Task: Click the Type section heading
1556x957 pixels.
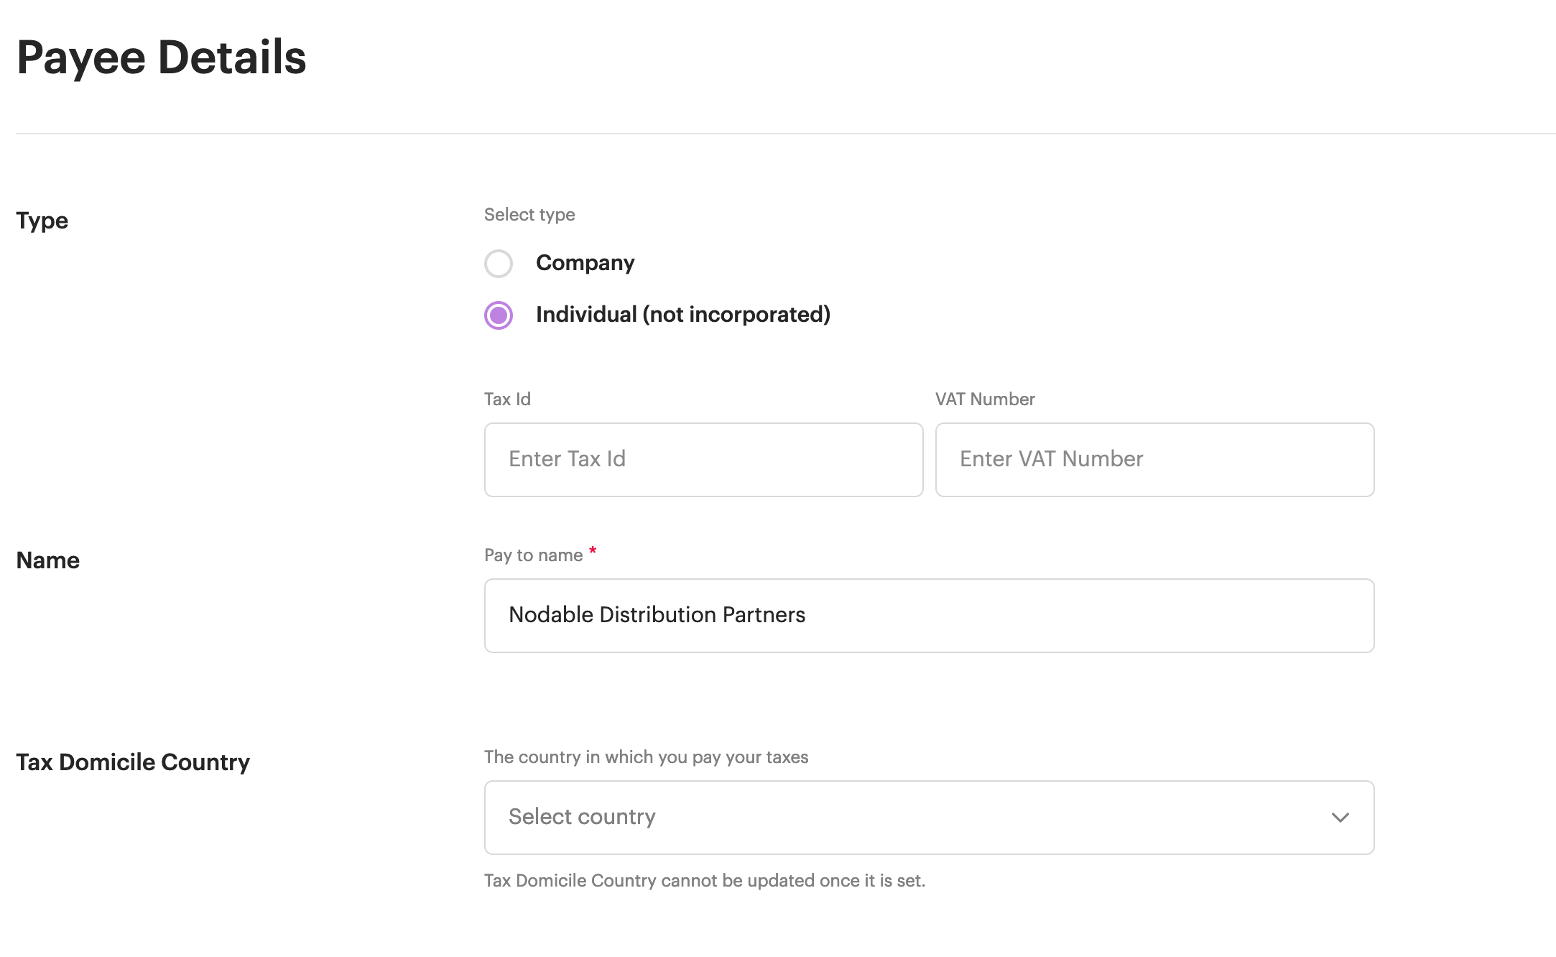Action: 42,221
